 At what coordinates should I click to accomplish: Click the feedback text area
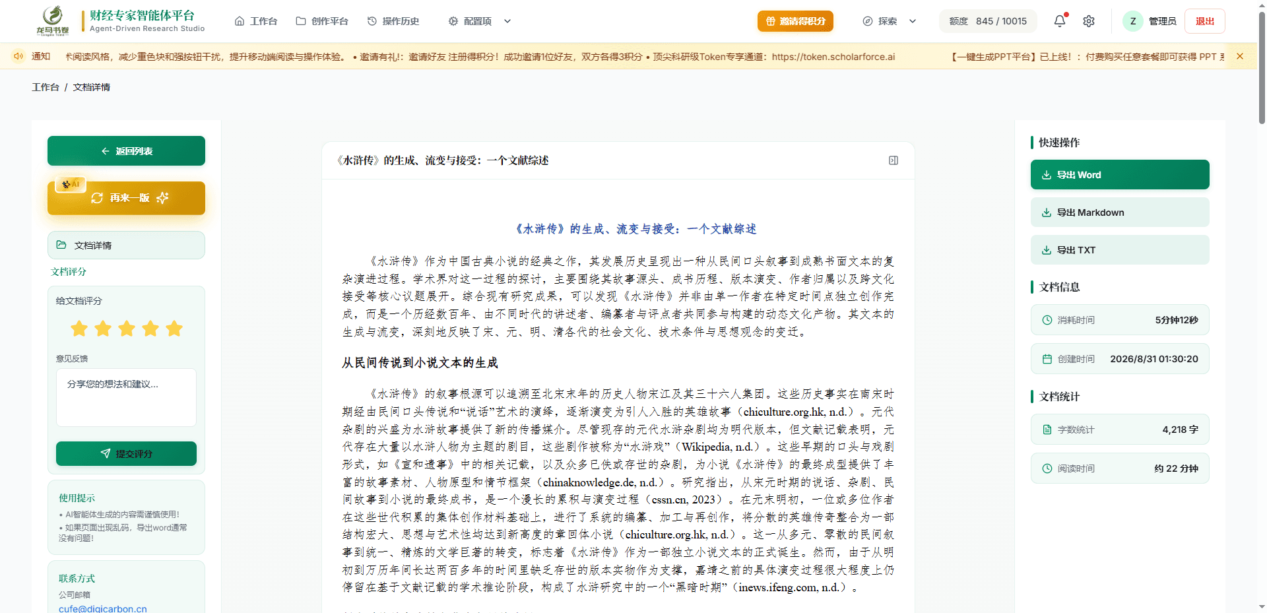pos(126,397)
